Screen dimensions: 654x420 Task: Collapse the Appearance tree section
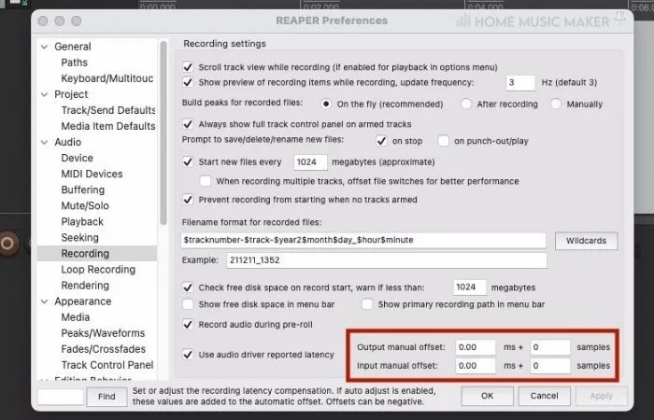[44, 301]
